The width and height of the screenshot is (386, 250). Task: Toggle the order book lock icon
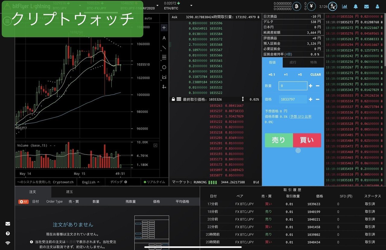click(x=173, y=99)
